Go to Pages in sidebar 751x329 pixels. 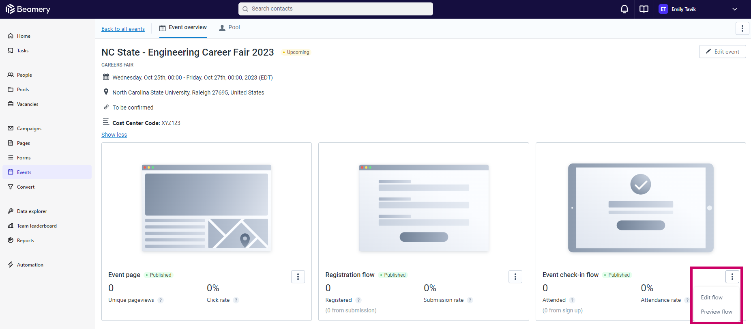[x=47, y=143]
